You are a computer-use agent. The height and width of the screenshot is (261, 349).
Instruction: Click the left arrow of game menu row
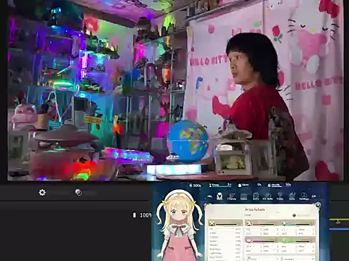(210, 196)
